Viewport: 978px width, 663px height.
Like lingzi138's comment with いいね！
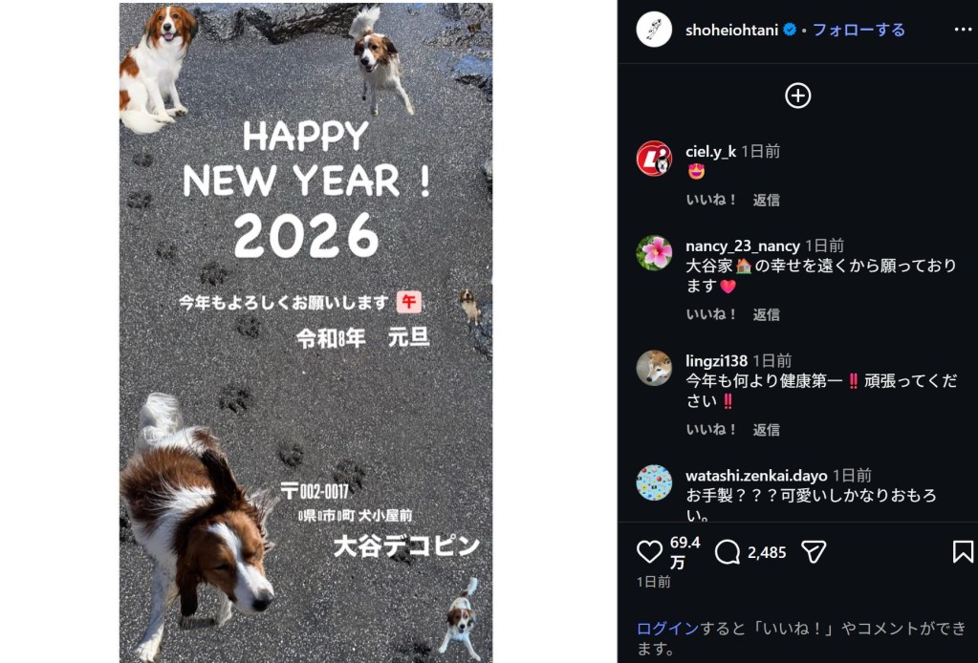point(711,429)
